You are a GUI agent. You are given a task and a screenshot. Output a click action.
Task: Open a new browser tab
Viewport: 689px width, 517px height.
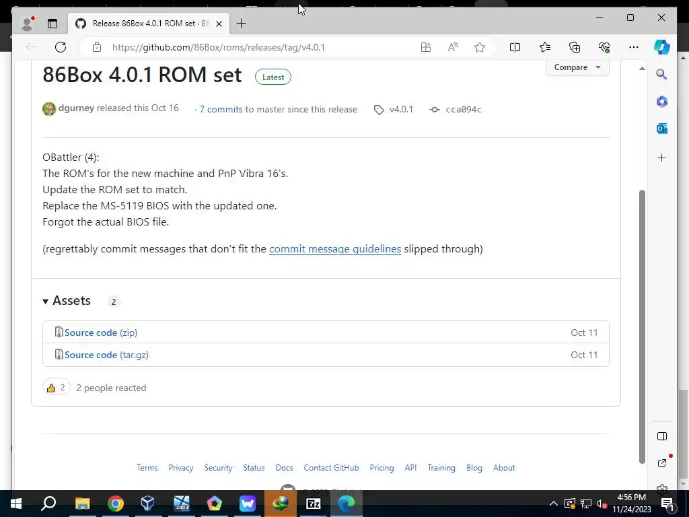pyautogui.click(x=242, y=24)
